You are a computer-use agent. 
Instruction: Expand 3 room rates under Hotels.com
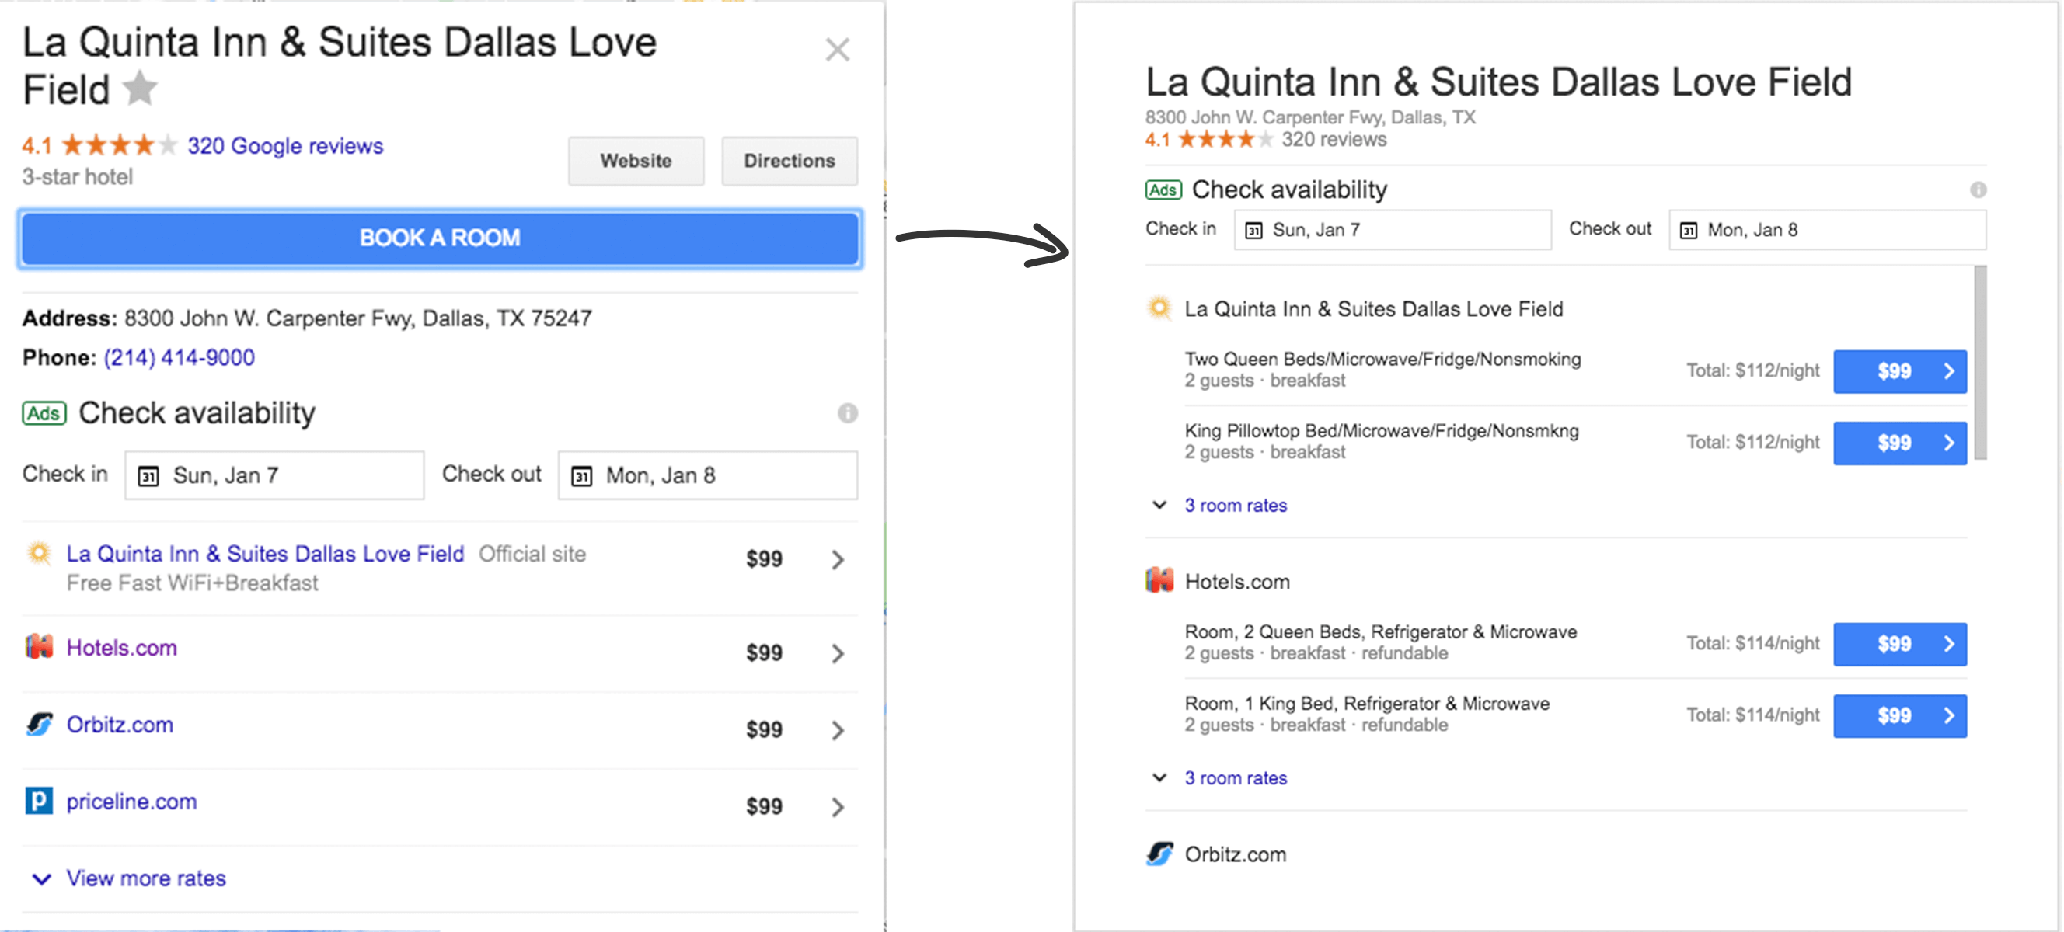pos(1236,778)
